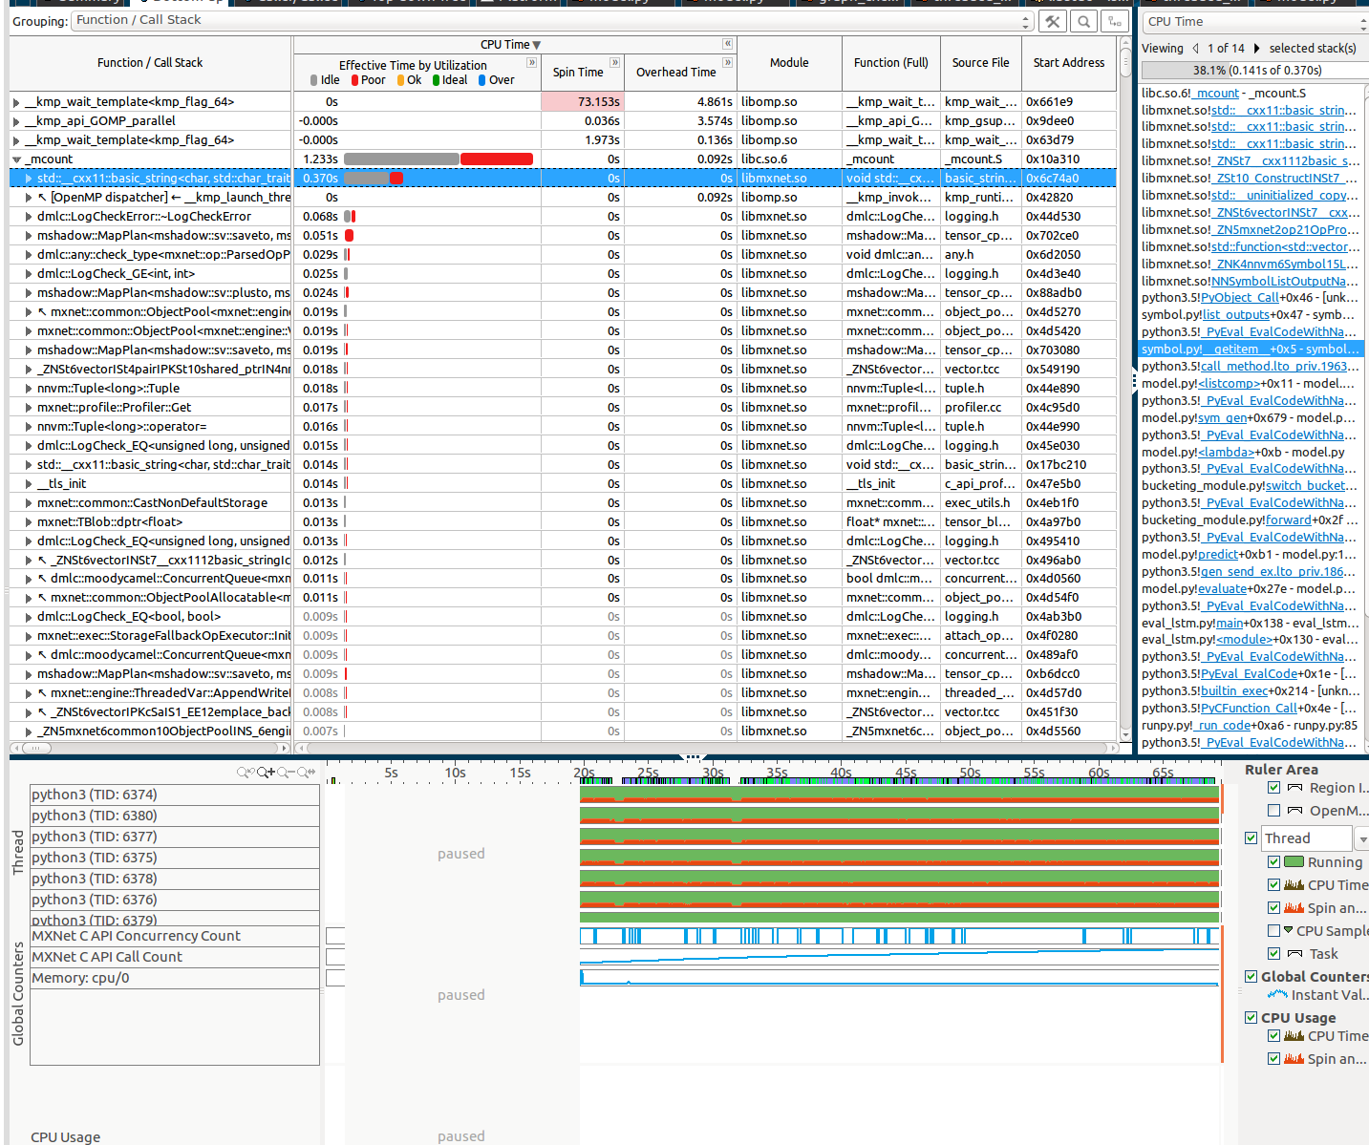Toggle the Region Instance ruler checkbox
This screenshot has height=1145, width=1369.
(x=1273, y=788)
